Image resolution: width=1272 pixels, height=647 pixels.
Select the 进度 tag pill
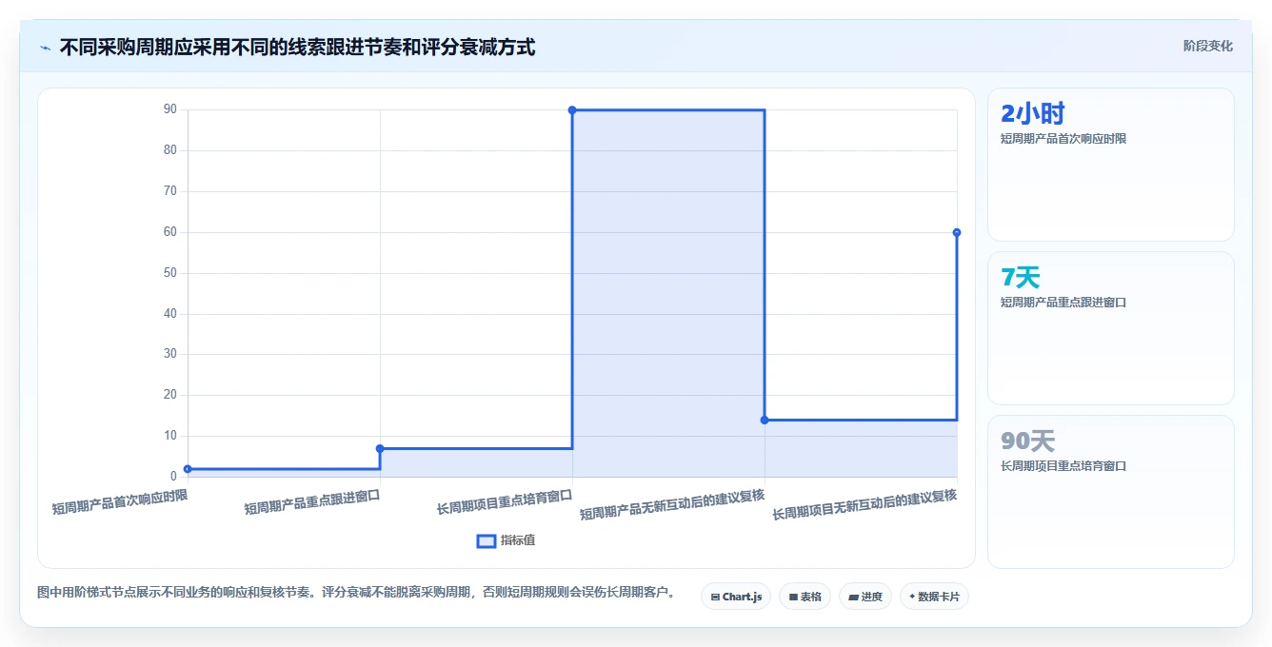[x=865, y=597]
